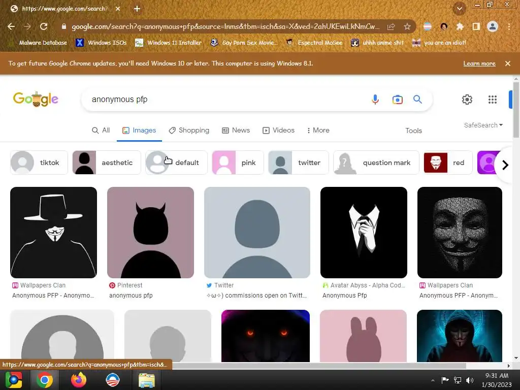
Task: Click the page vertical scrollbar thumb
Action: (516, 110)
